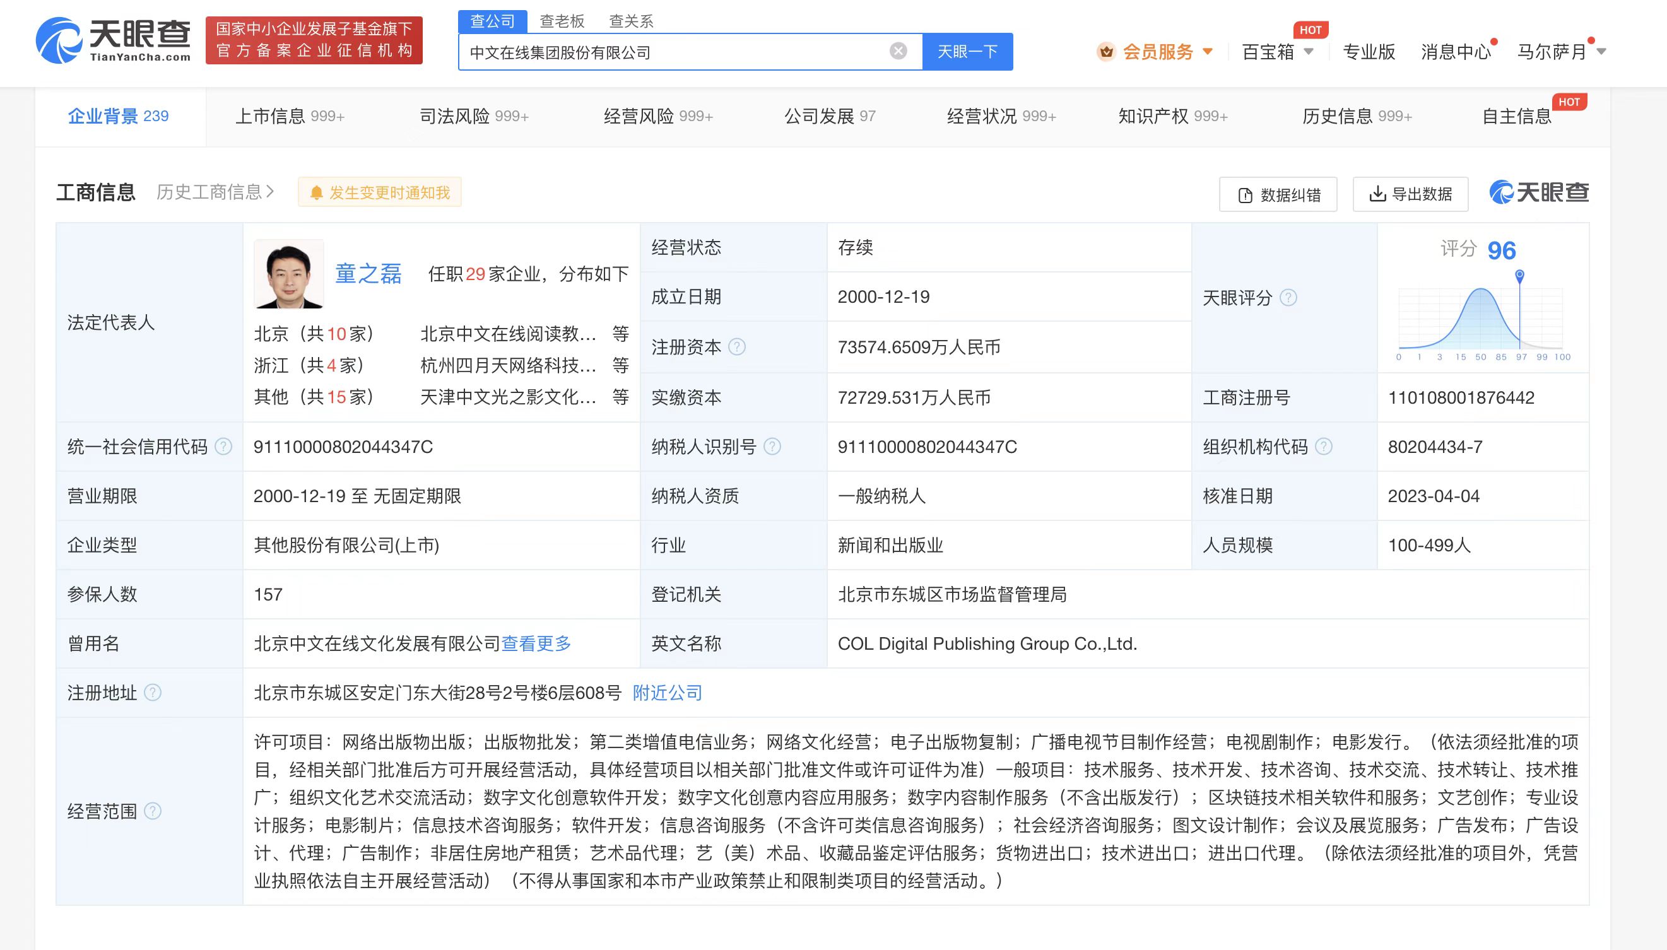Click the 登记机关 value 北京市东城区市场监督管理局

[x=952, y=594]
